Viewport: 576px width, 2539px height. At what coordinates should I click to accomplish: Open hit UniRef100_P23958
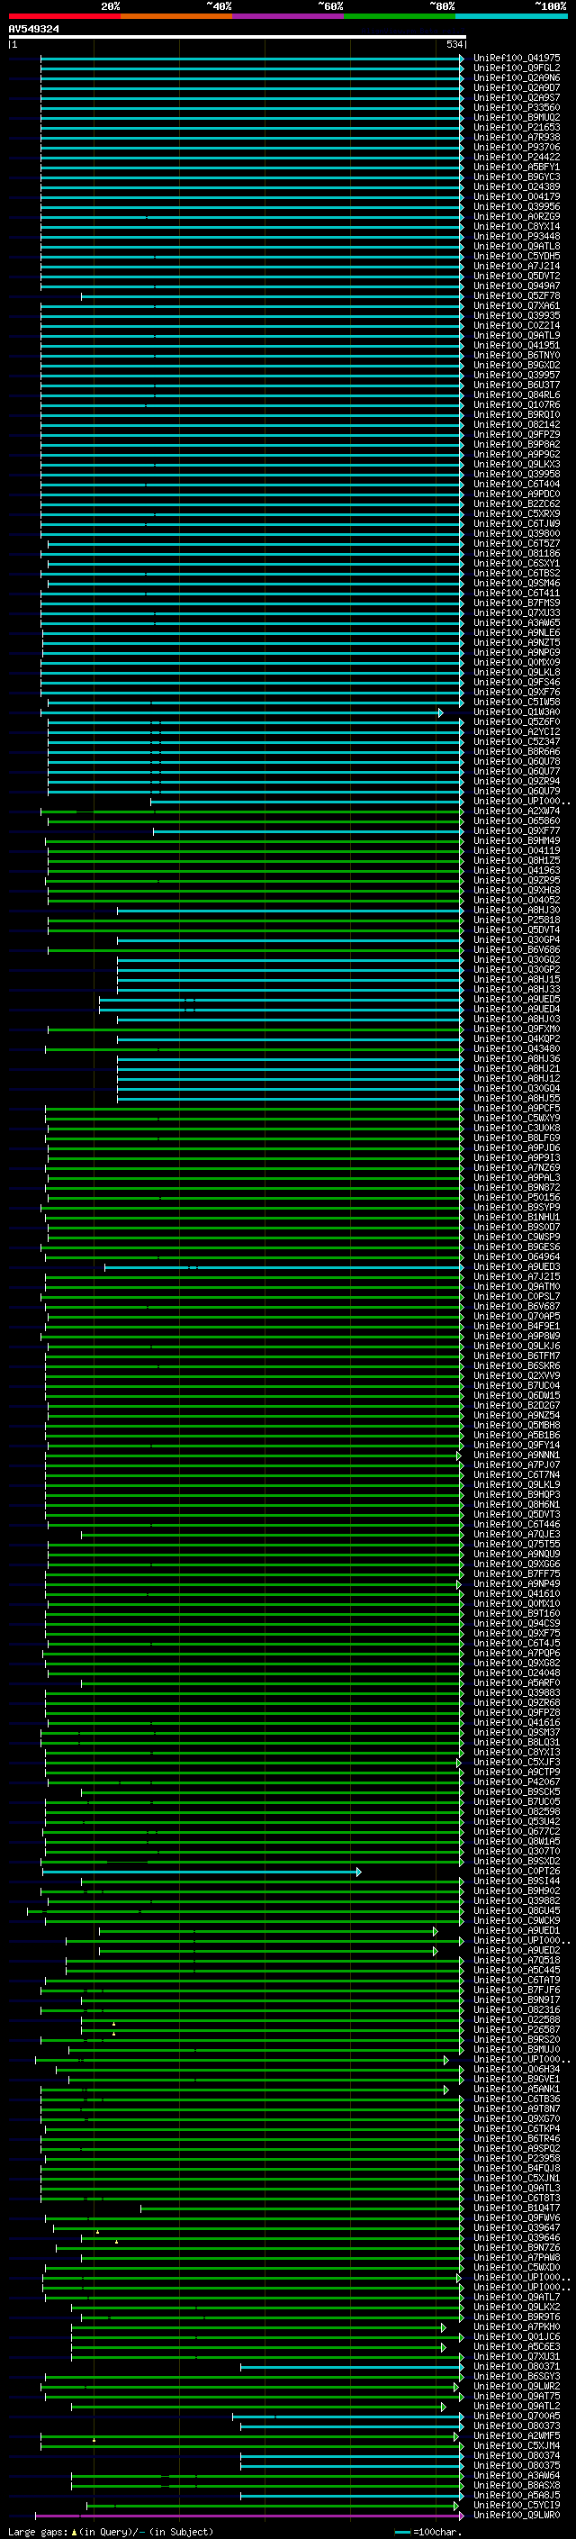[517, 2157]
